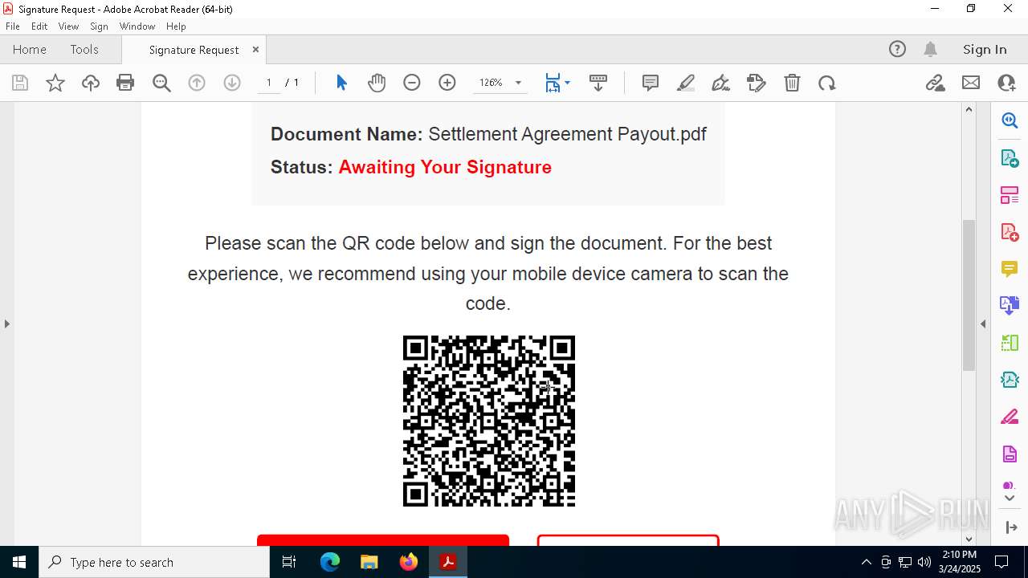1028x578 pixels.
Task: Collapse the right tools pane arrow
Action: [x=983, y=324]
